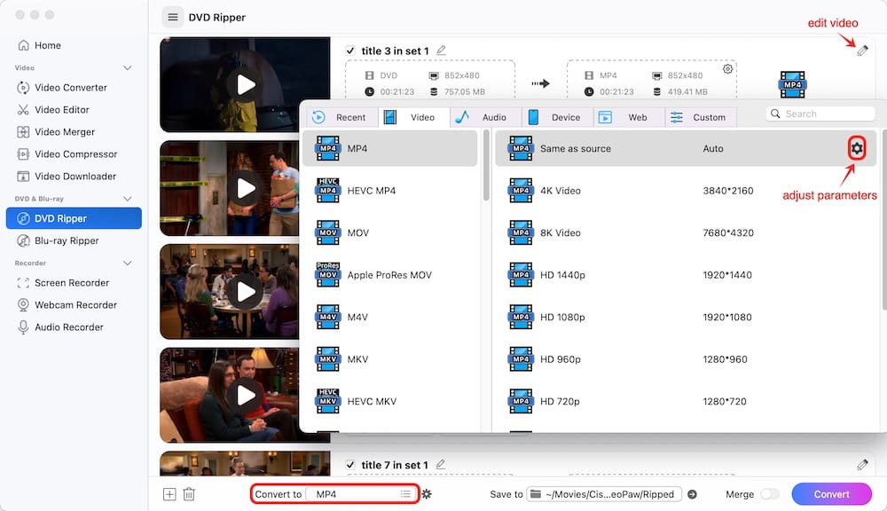Click the add file plus icon

click(x=169, y=494)
